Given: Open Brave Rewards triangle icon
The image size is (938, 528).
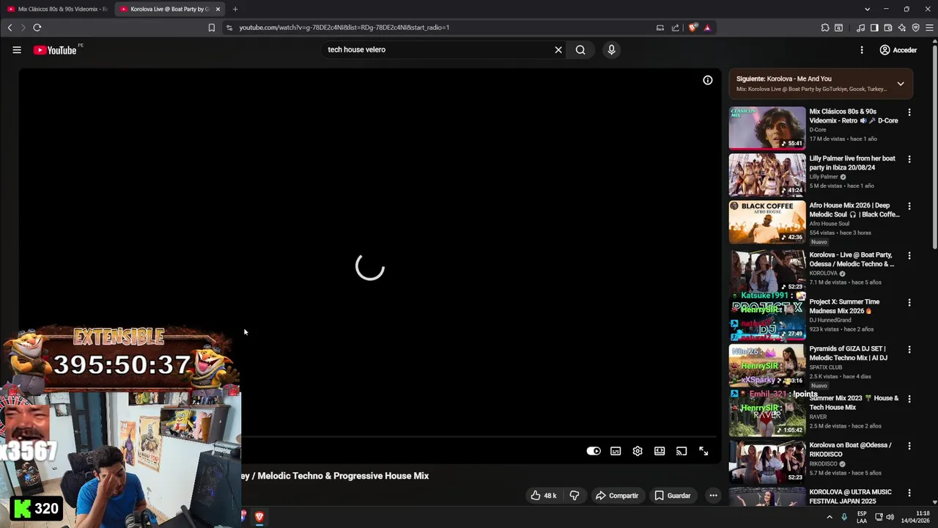Looking at the screenshot, I should (x=707, y=28).
